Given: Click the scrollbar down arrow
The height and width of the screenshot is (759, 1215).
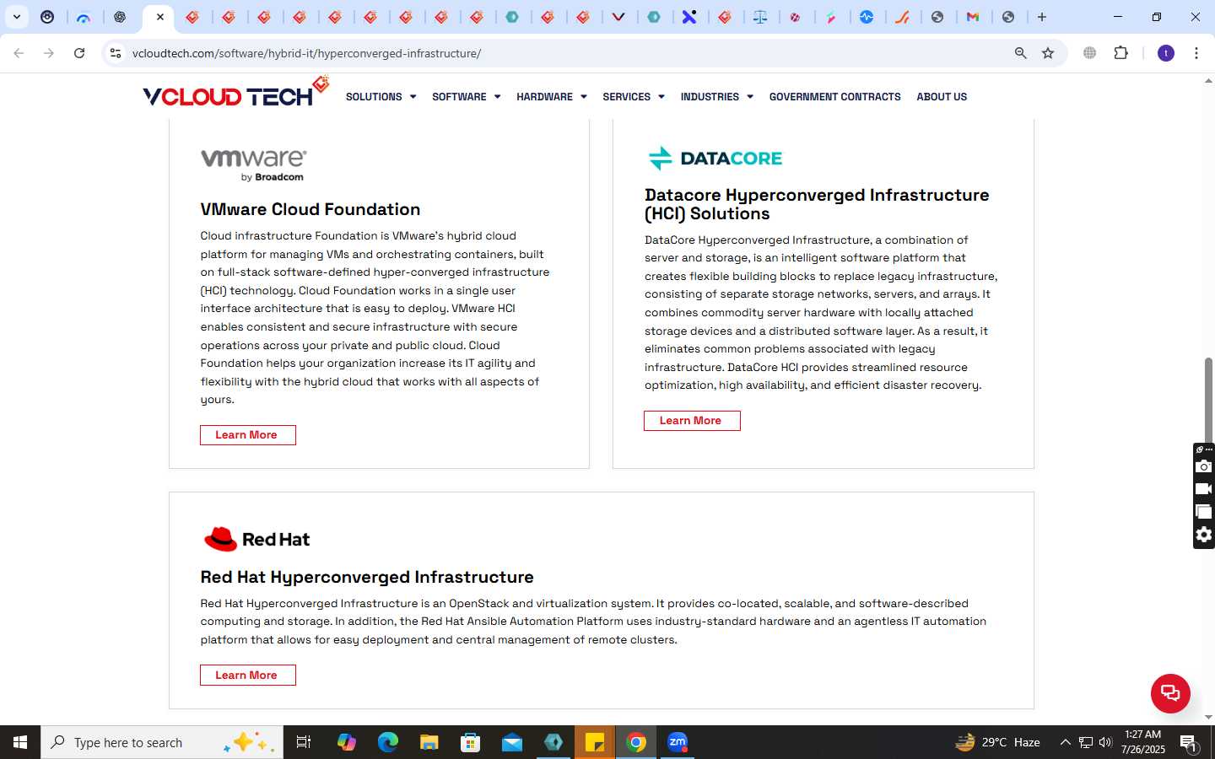Looking at the screenshot, I should tap(1208, 718).
